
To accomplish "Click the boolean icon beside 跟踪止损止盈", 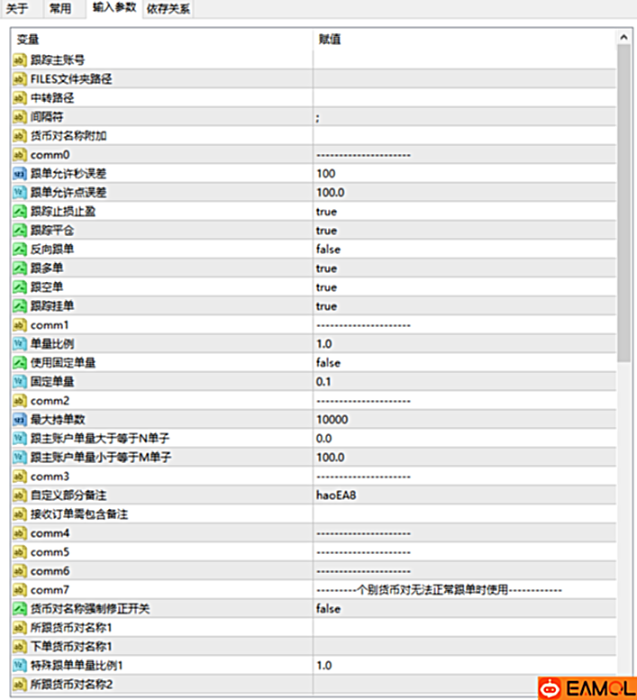I will click(x=20, y=212).
